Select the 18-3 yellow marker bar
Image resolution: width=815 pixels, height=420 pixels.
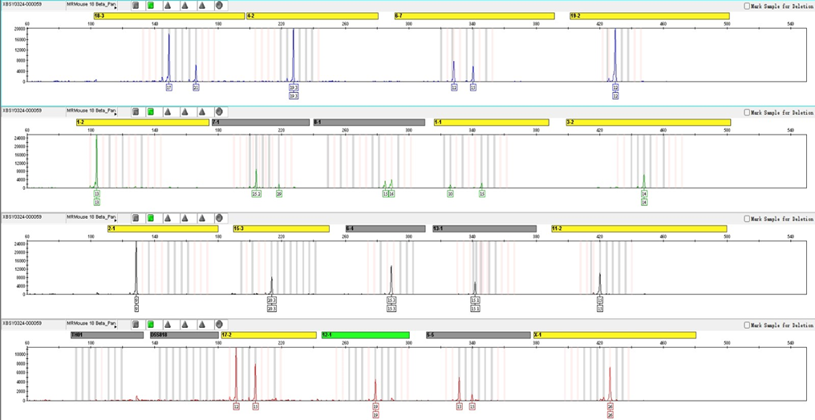click(x=169, y=16)
